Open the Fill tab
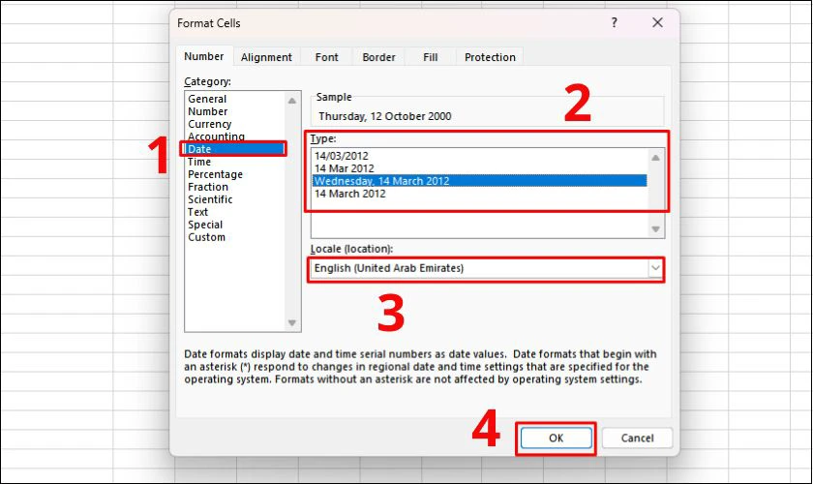Screen dimensions: 813x484 (x=431, y=57)
